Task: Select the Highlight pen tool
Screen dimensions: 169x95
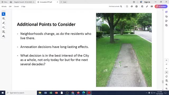Action: point(3,23)
